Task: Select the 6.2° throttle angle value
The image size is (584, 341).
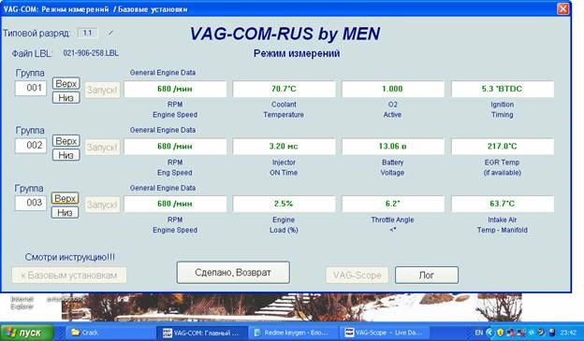Action: point(393,204)
